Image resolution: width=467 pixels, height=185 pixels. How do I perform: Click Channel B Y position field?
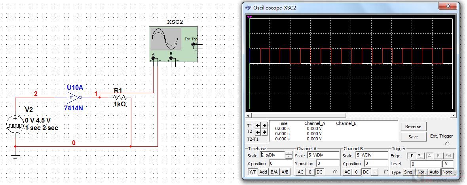pos(376,163)
